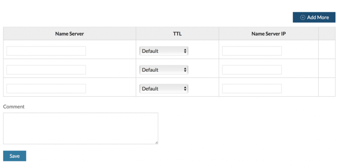The image size is (338, 168).
Task: Click second row Name Server field
Action: (x=46, y=70)
